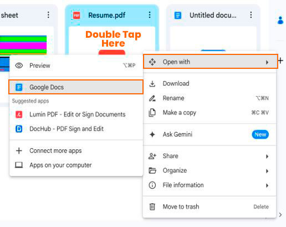Viewport: 286px width, 227px height.
Task: Click the Move to trash bin icon
Action: [152, 206]
